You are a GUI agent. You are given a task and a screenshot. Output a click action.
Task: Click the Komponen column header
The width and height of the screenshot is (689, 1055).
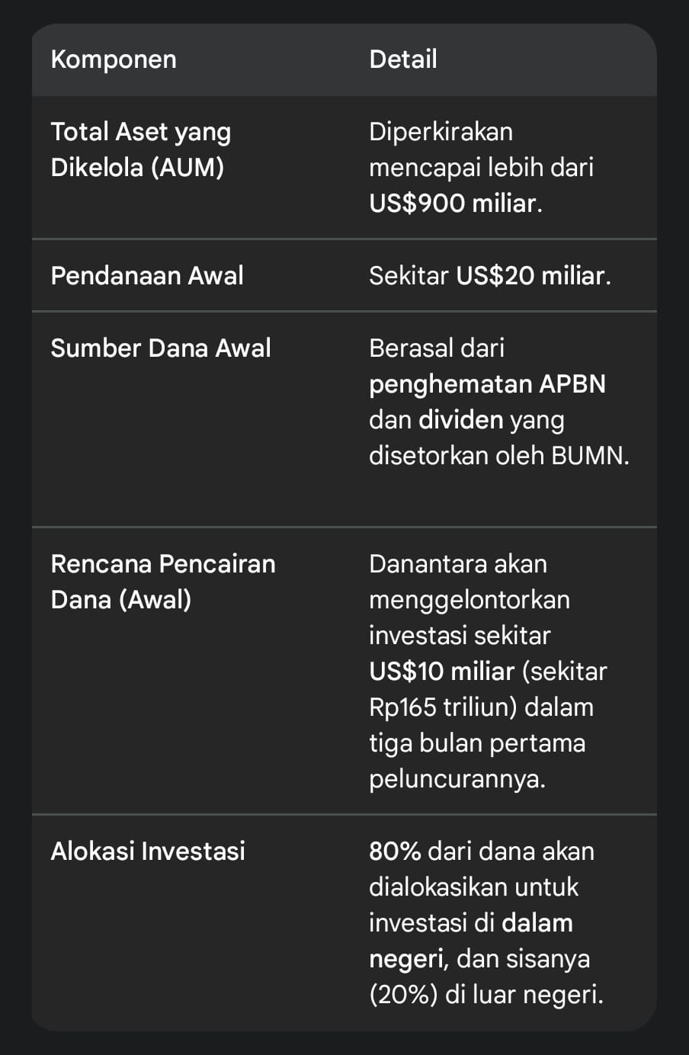pos(114,59)
